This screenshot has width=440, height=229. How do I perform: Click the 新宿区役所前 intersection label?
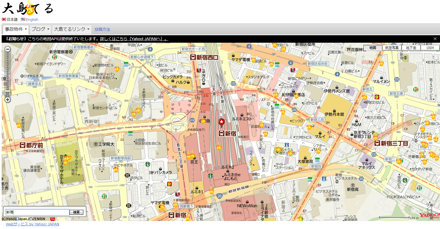pyautogui.click(x=317, y=64)
